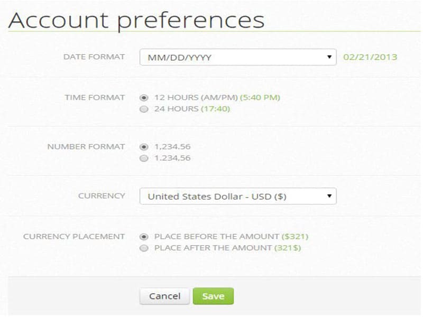The width and height of the screenshot is (423, 317).
Task: Select the 24 Hours radio button
Action: [x=144, y=109]
